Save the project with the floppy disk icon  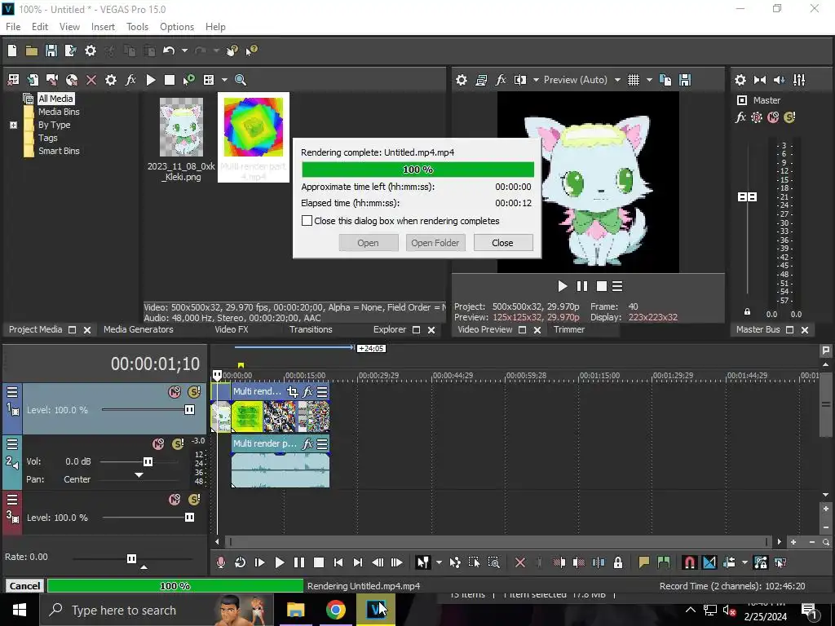(x=51, y=51)
